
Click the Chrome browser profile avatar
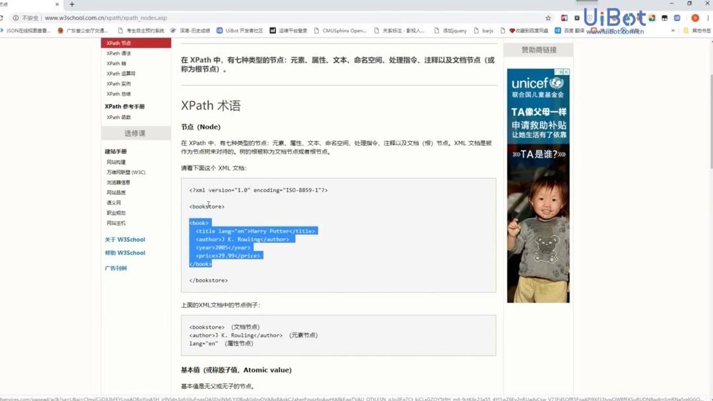pos(695,18)
